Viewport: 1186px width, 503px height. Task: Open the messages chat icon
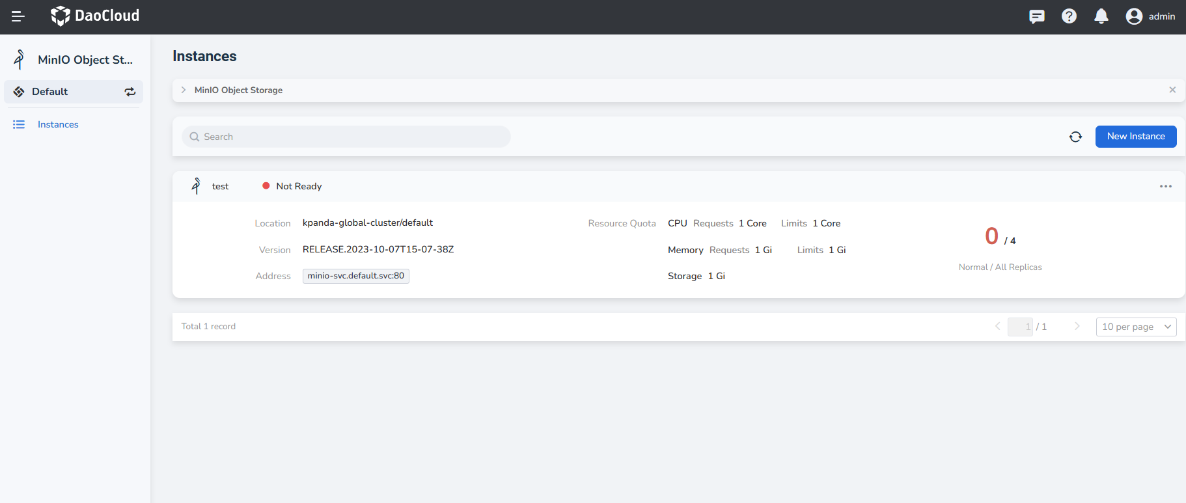[1036, 16]
